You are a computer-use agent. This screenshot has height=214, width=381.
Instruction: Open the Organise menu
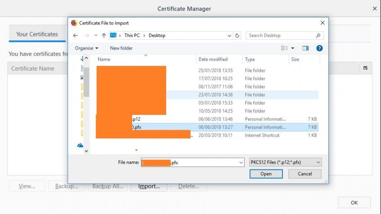click(87, 48)
